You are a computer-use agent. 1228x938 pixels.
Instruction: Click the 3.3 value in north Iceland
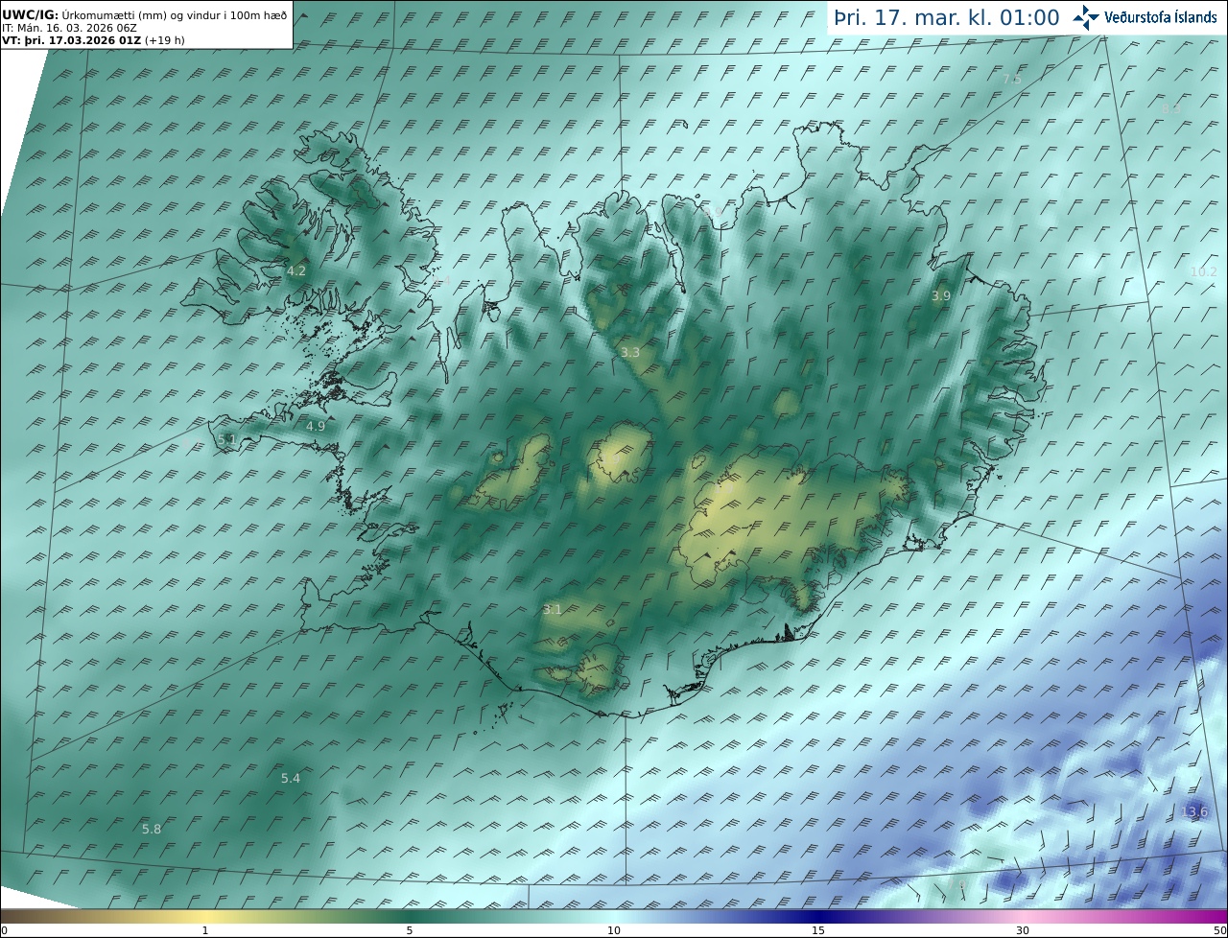[x=629, y=353]
